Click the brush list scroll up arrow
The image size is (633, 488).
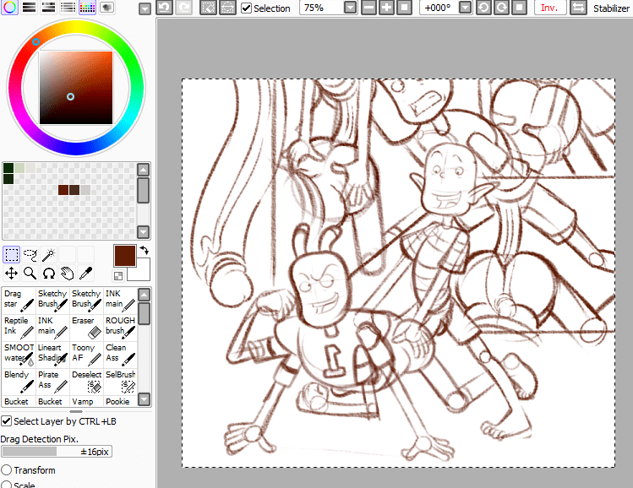[x=145, y=295]
